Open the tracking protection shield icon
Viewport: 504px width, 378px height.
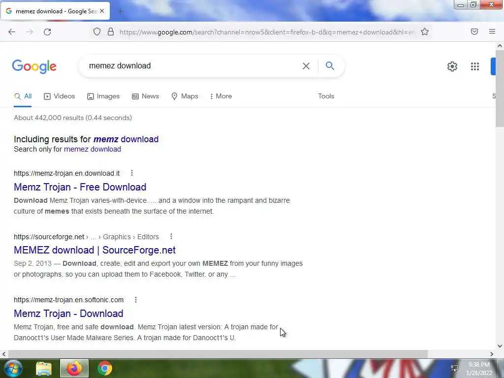pyautogui.click(x=97, y=32)
